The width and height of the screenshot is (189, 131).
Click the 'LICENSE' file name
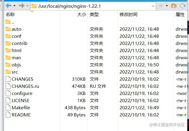pyautogui.click(x=21, y=101)
